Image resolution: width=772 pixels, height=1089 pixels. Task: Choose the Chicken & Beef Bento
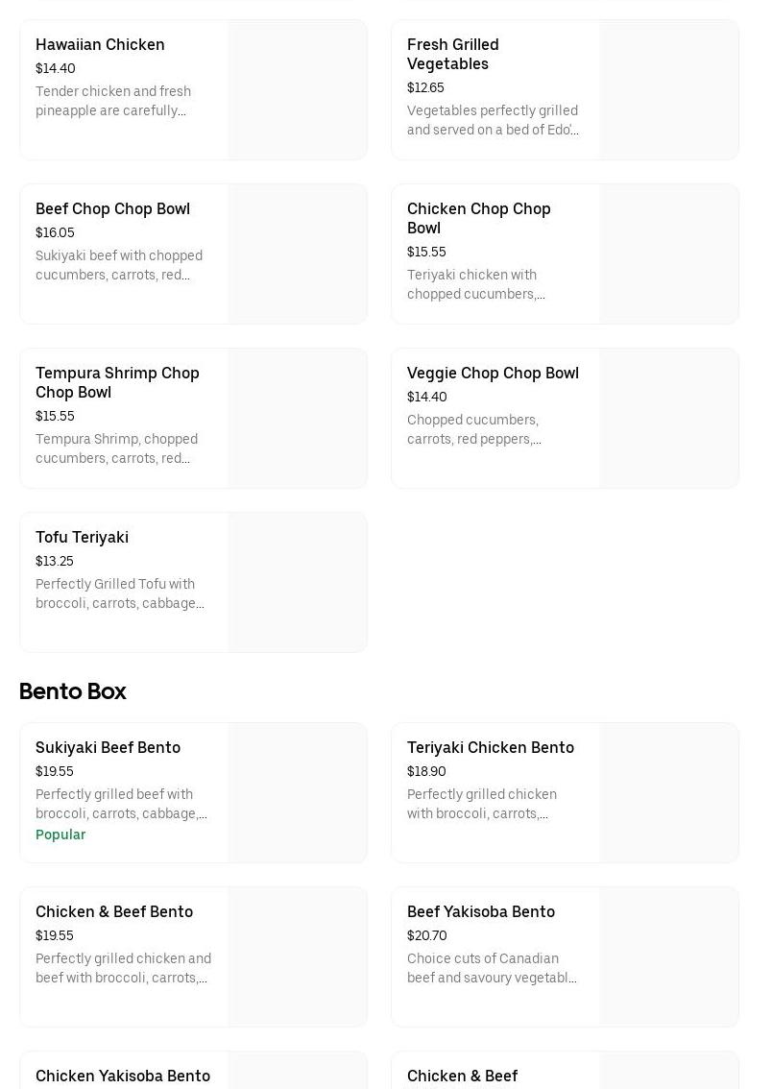pyautogui.click(x=114, y=912)
